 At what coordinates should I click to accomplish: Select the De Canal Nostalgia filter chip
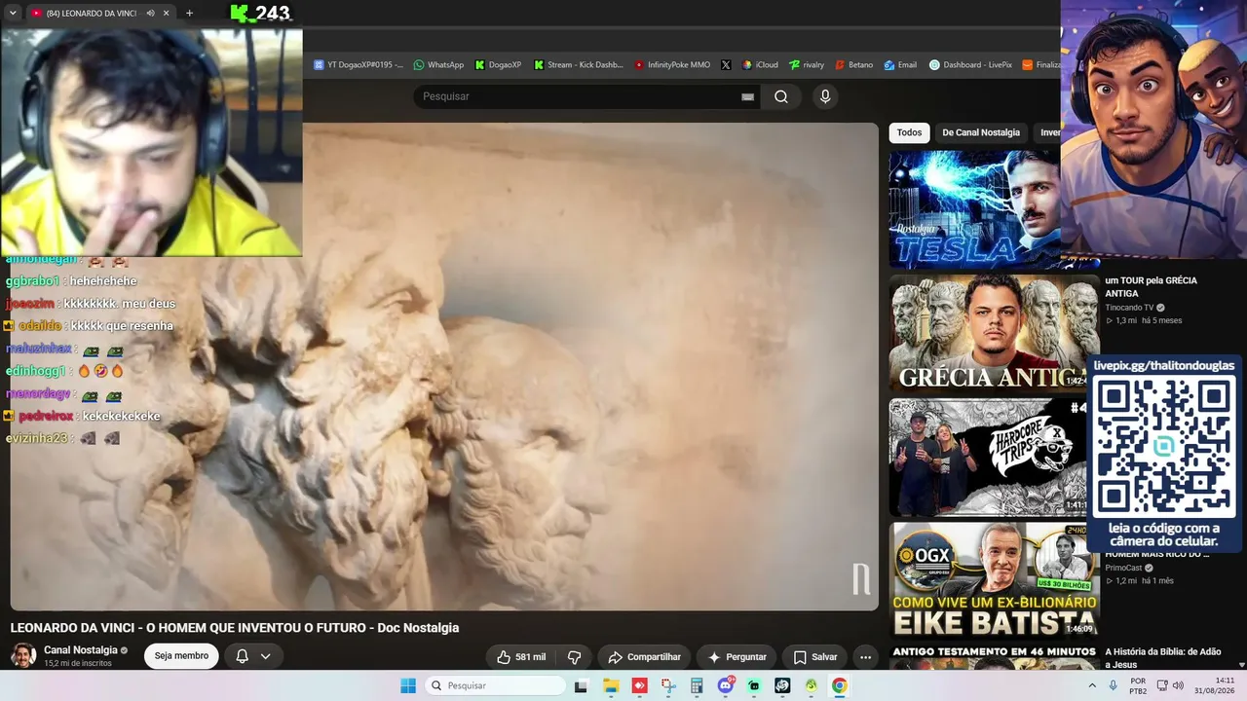[981, 132]
